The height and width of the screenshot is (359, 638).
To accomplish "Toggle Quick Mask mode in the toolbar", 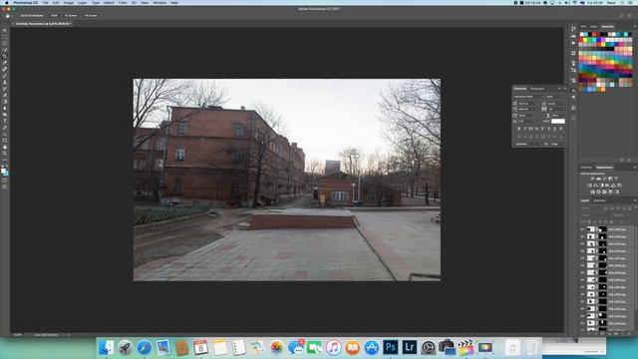I will click(x=5, y=179).
